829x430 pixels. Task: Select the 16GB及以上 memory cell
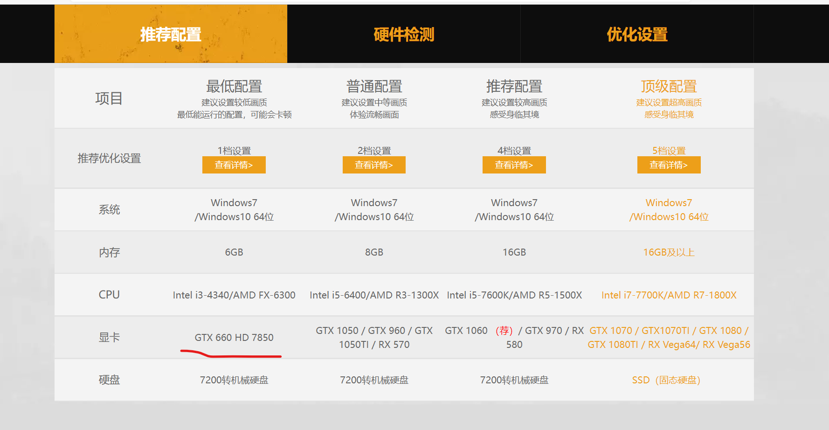click(x=669, y=252)
